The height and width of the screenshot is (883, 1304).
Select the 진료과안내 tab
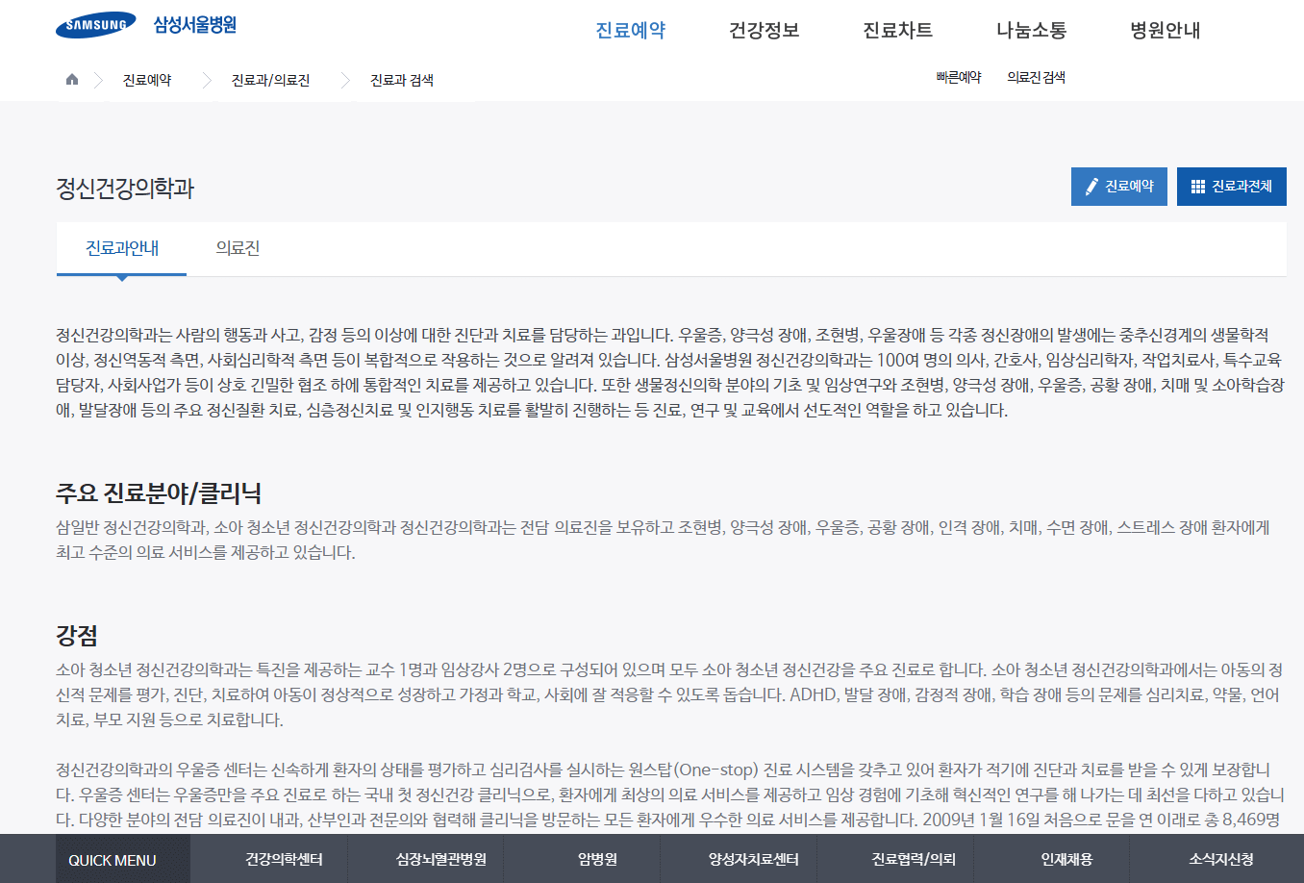[x=120, y=247]
